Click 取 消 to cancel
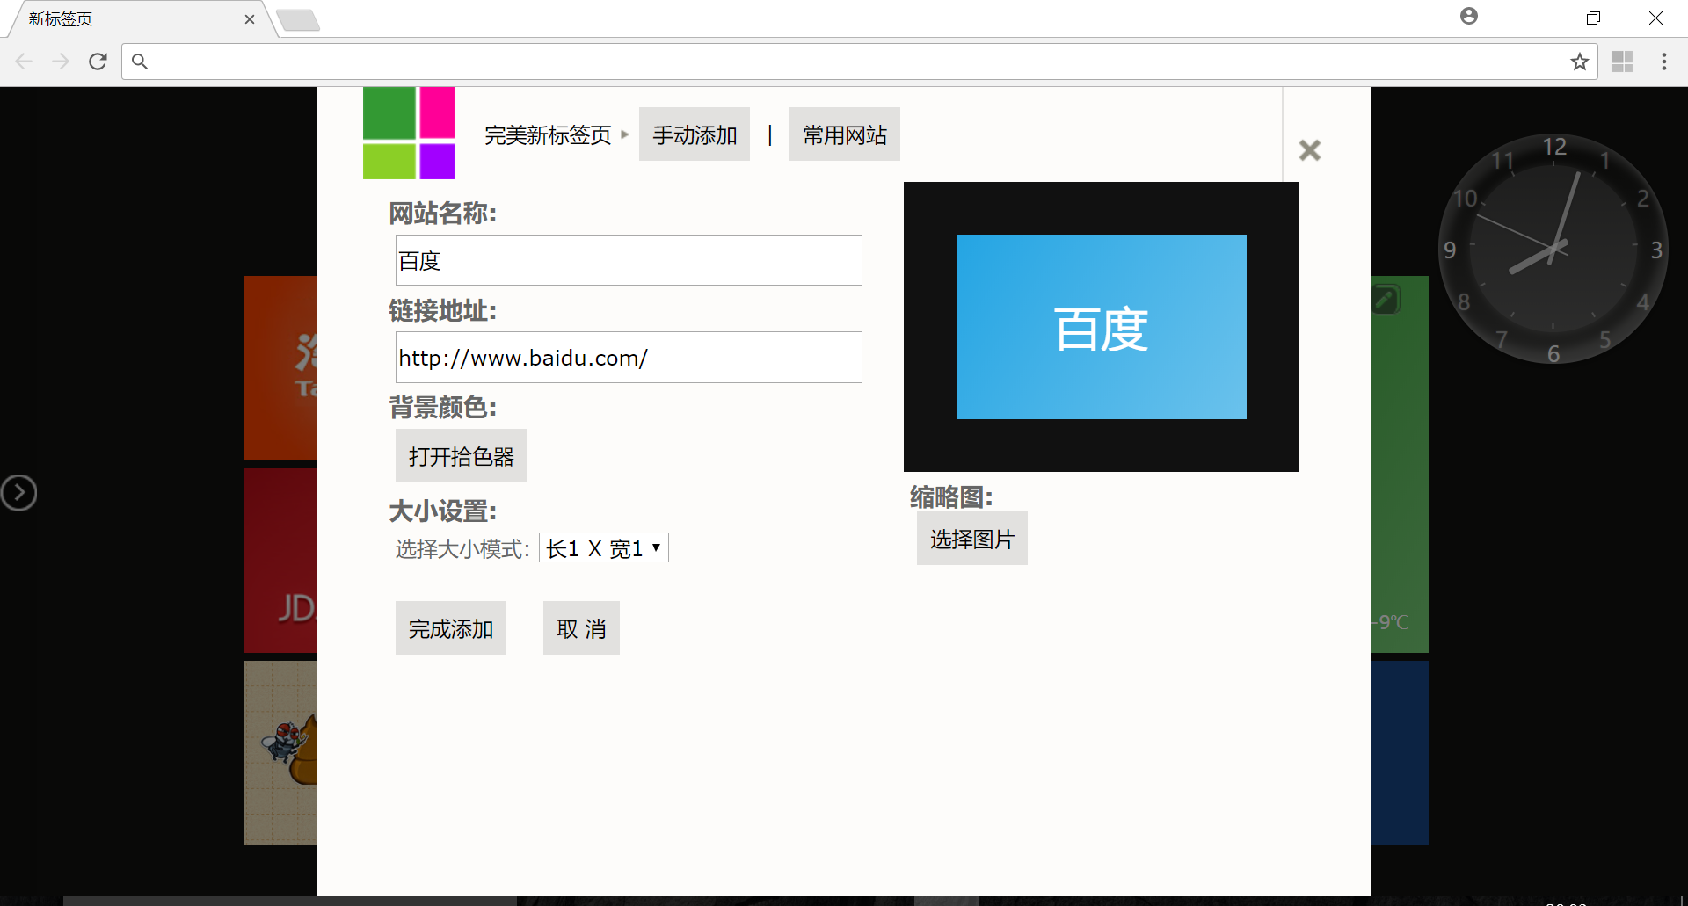 (581, 628)
